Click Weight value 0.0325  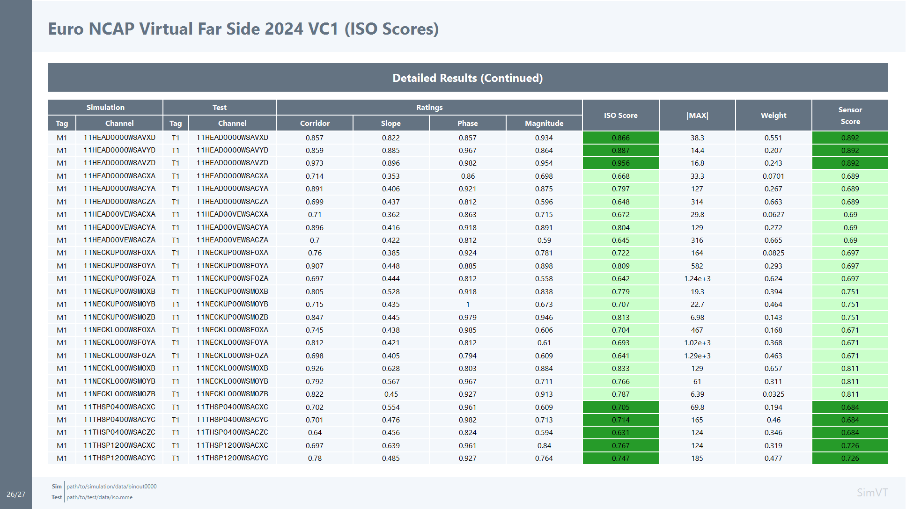773,394
